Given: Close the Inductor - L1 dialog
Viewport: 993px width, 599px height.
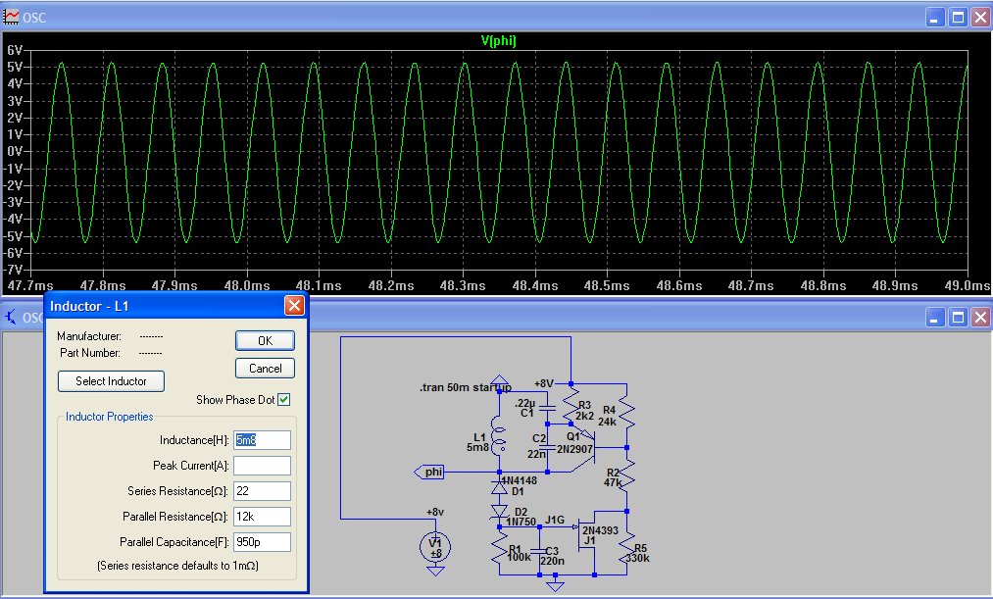Looking at the screenshot, I should click(x=293, y=306).
